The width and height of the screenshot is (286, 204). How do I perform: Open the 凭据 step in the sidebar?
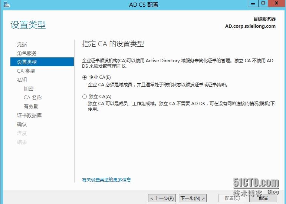pyautogui.click(x=22, y=44)
